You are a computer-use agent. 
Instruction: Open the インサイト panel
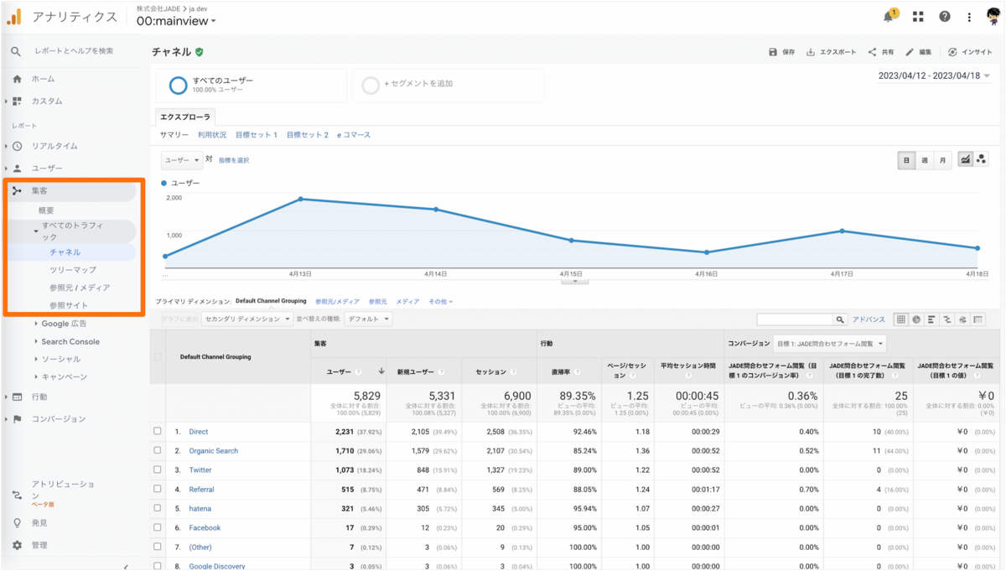point(970,52)
